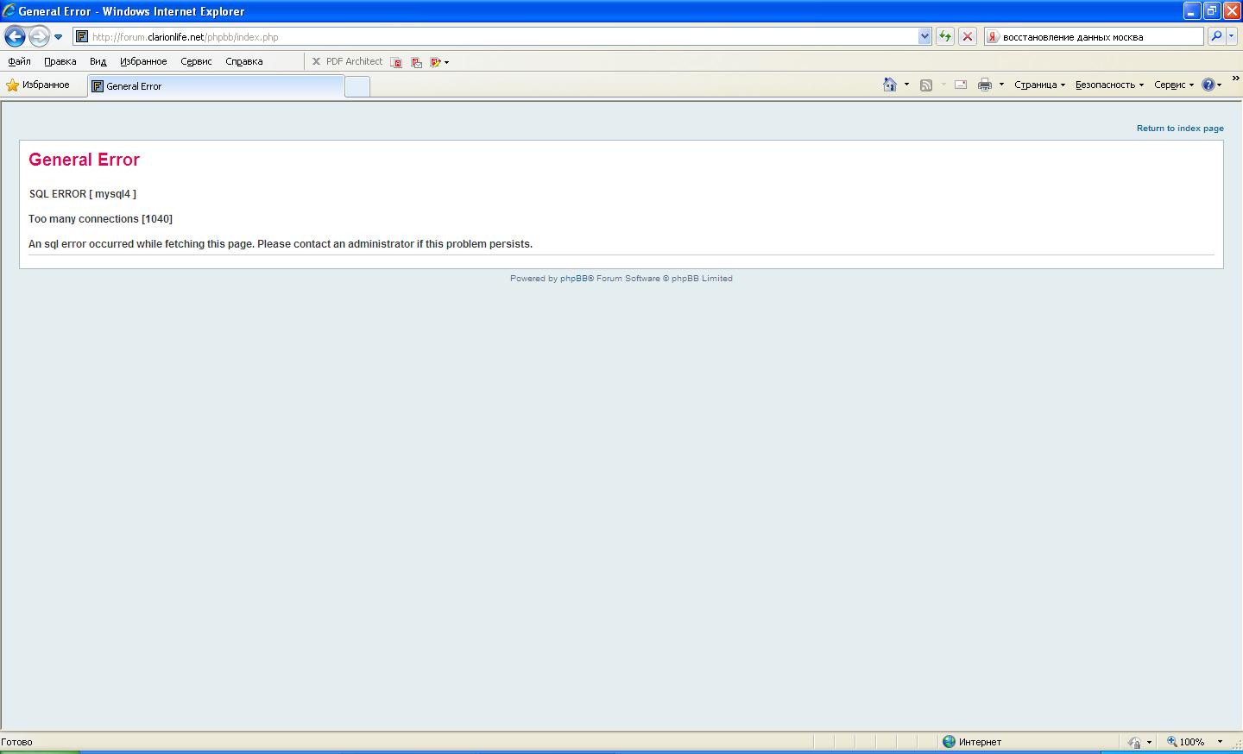Click the Home page icon
Screen dimensions: 1243x754
889,85
